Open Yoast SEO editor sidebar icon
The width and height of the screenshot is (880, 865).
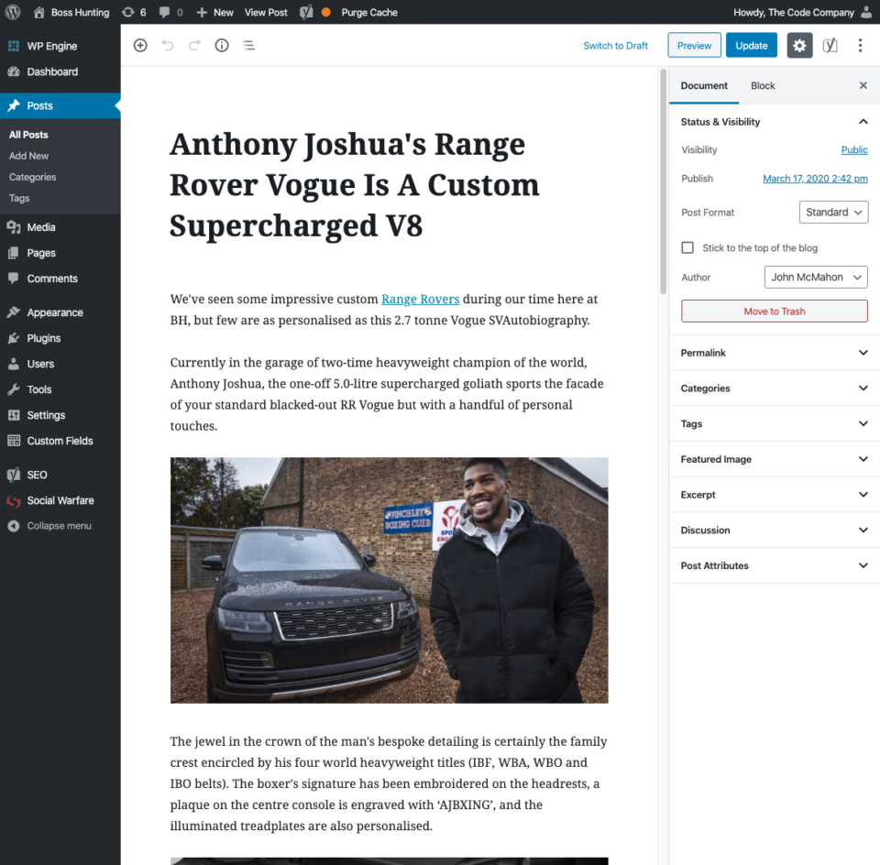830,46
